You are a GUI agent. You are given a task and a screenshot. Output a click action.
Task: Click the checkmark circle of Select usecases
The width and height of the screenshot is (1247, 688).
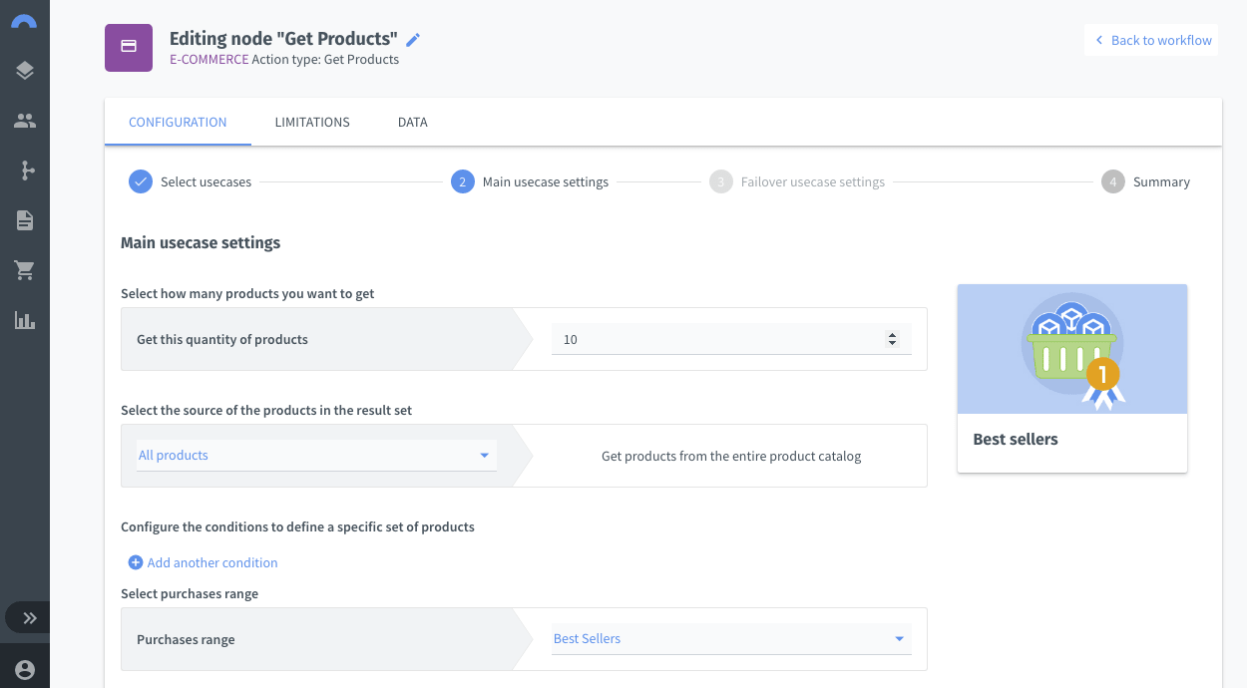tap(141, 181)
